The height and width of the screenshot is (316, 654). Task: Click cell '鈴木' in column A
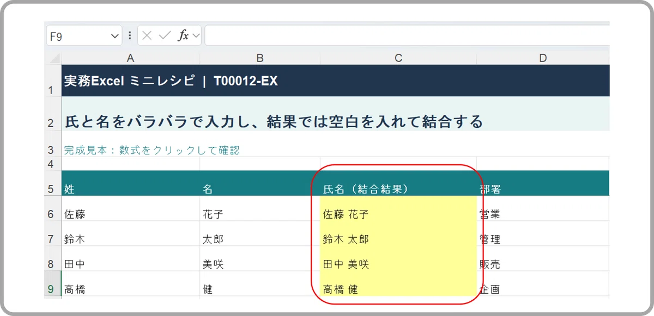pos(130,234)
